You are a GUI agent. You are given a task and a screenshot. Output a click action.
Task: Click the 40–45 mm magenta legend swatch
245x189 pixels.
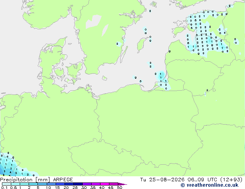pos(105,184)
